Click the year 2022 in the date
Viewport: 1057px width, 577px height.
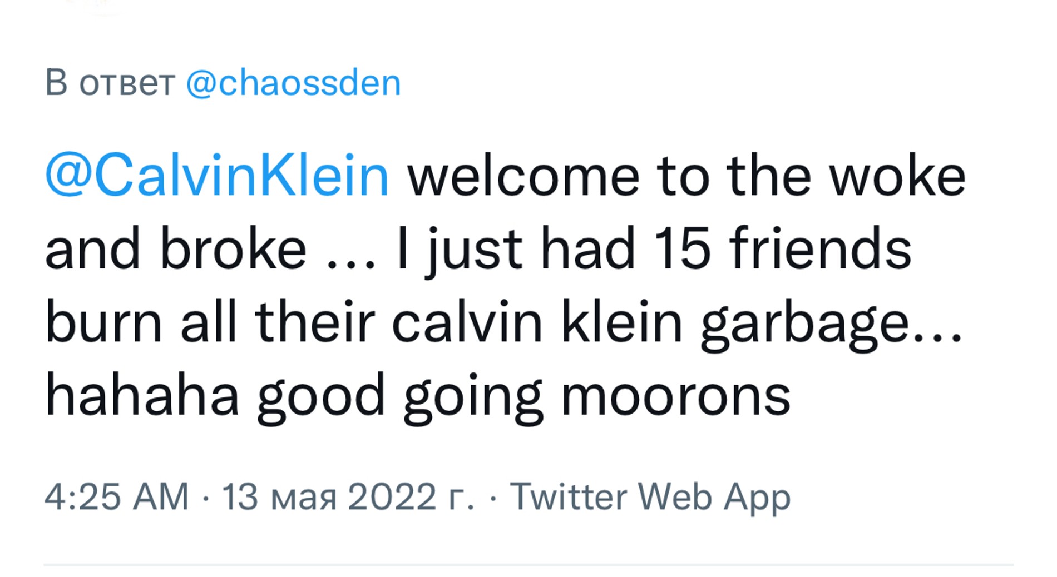[x=392, y=496]
